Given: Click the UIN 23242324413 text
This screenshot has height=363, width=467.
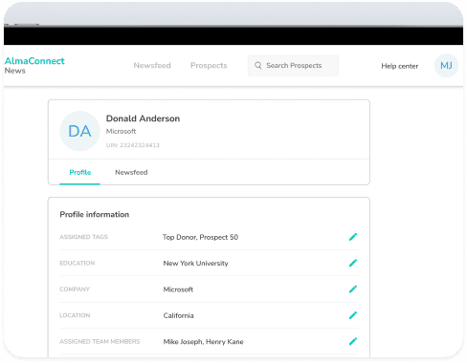Looking at the screenshot, I should coord(133,145).
